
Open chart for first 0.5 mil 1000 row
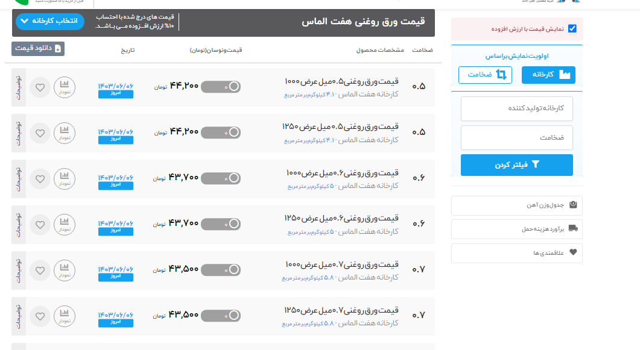65,87
